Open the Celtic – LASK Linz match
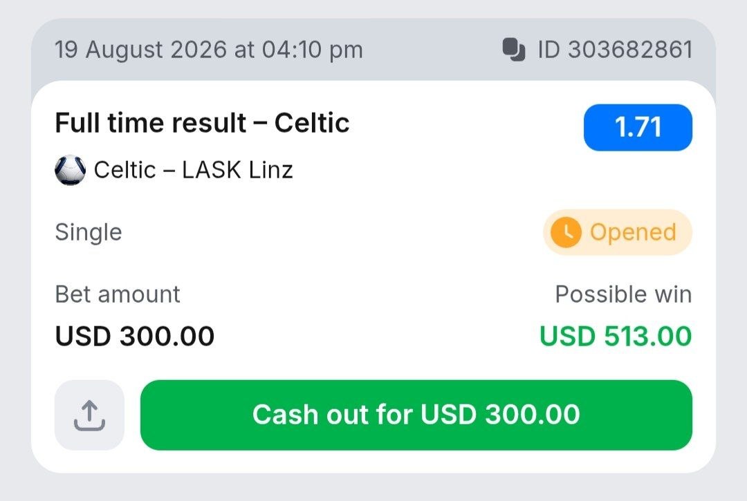Image resolution: width=747 pixels, height=501 pixels. [194, 170]
